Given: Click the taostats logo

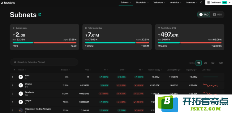Looking at the screenshot, I should click(8, 3).
